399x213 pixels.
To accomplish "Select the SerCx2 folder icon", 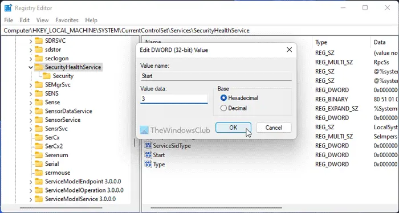I will (39, 146).
